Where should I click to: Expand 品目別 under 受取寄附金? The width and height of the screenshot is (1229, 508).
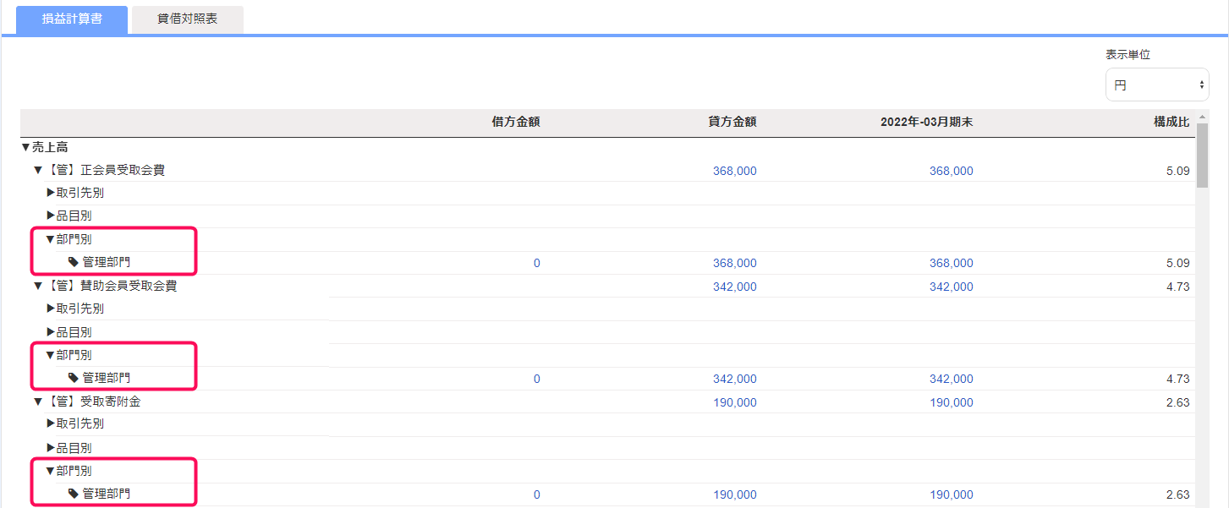click(51, 448)
